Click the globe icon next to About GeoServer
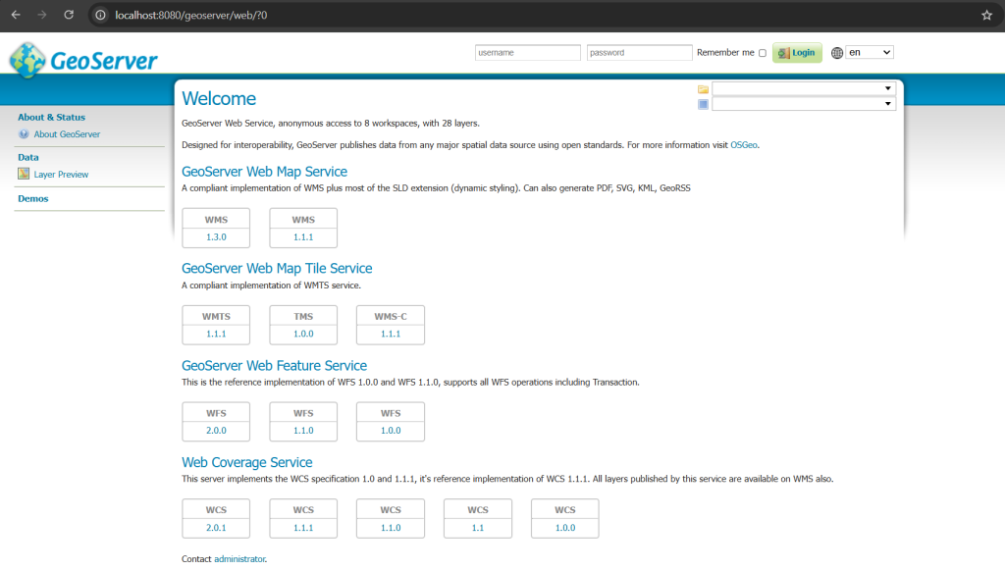Viewport: 1005px width, 571px height. pos(22,134)
